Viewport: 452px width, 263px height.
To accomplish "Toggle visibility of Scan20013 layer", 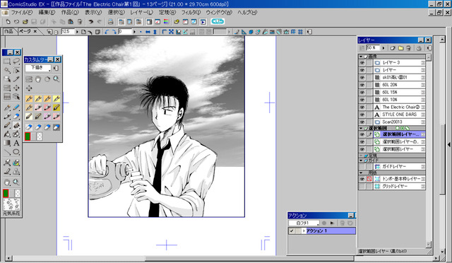I will (x=362, y=122).
